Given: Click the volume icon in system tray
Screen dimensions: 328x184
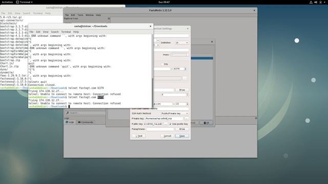Looking at the screenshot, I should pyautogui.click(x=316, y=2).
